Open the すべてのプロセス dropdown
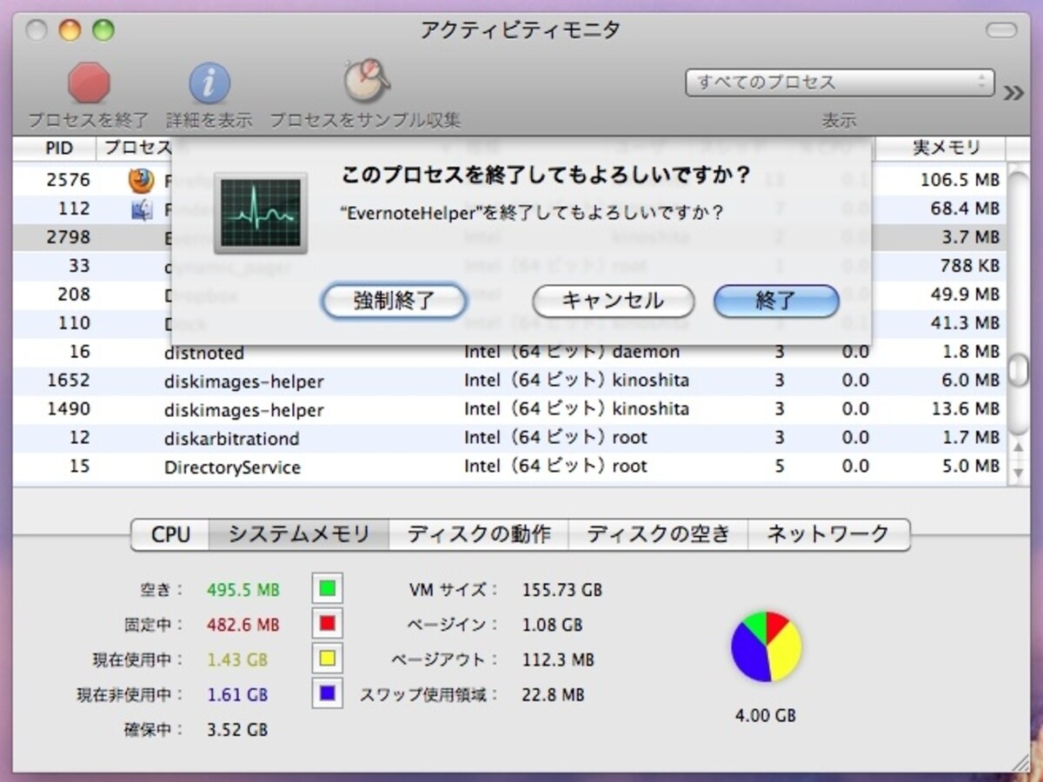Viewport: 1043px width, 782px height. pyautogui.click(x=840, y=83)
